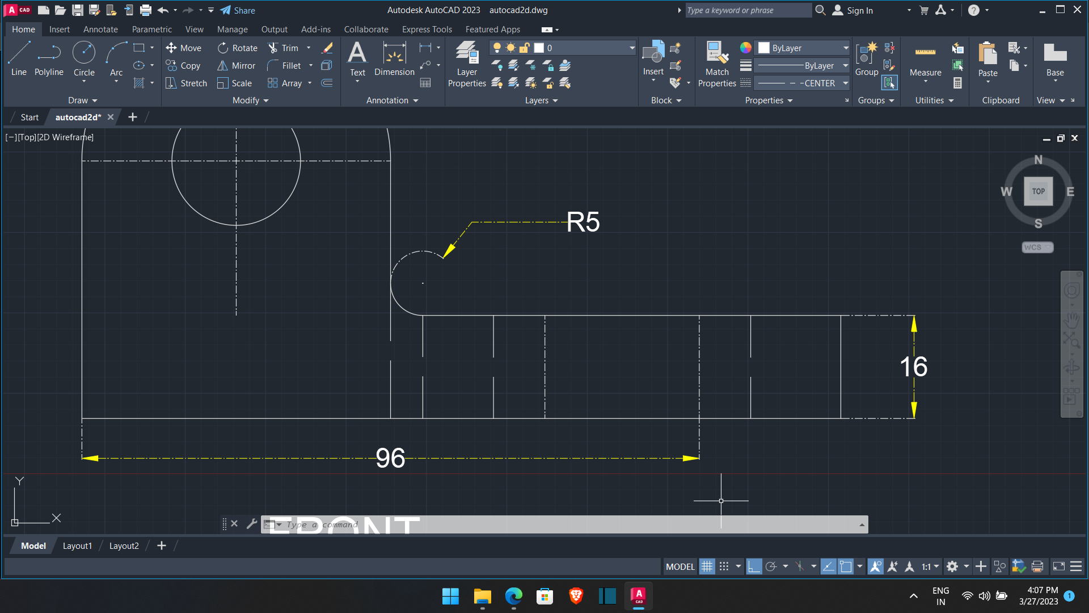
Task: Click the Share button
Action: (237, 10)
